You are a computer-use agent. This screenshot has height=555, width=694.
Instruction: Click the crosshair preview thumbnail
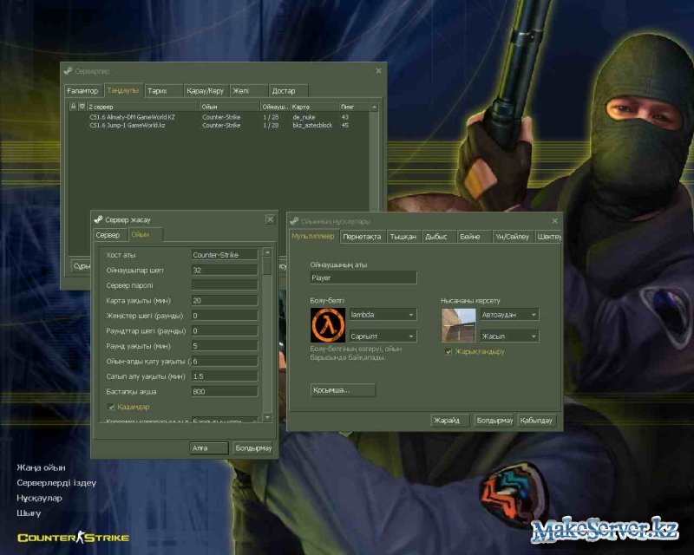tap(459, 325)
